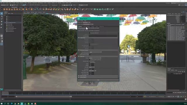Choose the Lasso select tool in the toolbox
The image size is (187, 105).
tap(1, 16)
